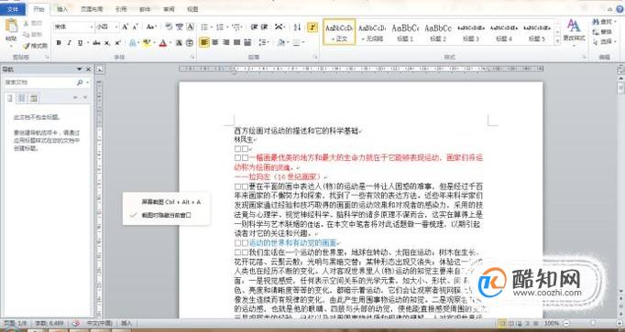Viewport: 625px width, 332px height.
Task: Switch to the Insert tab
Action: (62, 9)
